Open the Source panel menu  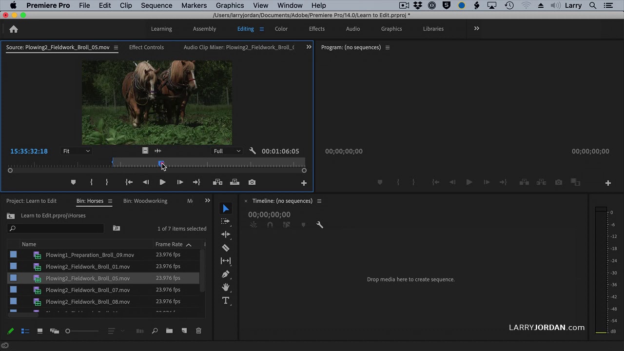click(x=116, y=48)
